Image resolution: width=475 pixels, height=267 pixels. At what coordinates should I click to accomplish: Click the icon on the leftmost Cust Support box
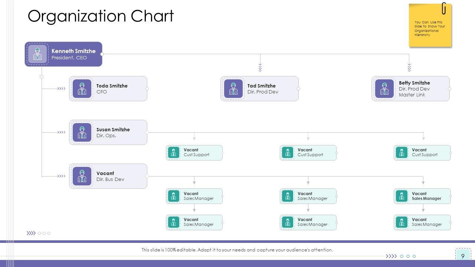click(x=173, y=152)
